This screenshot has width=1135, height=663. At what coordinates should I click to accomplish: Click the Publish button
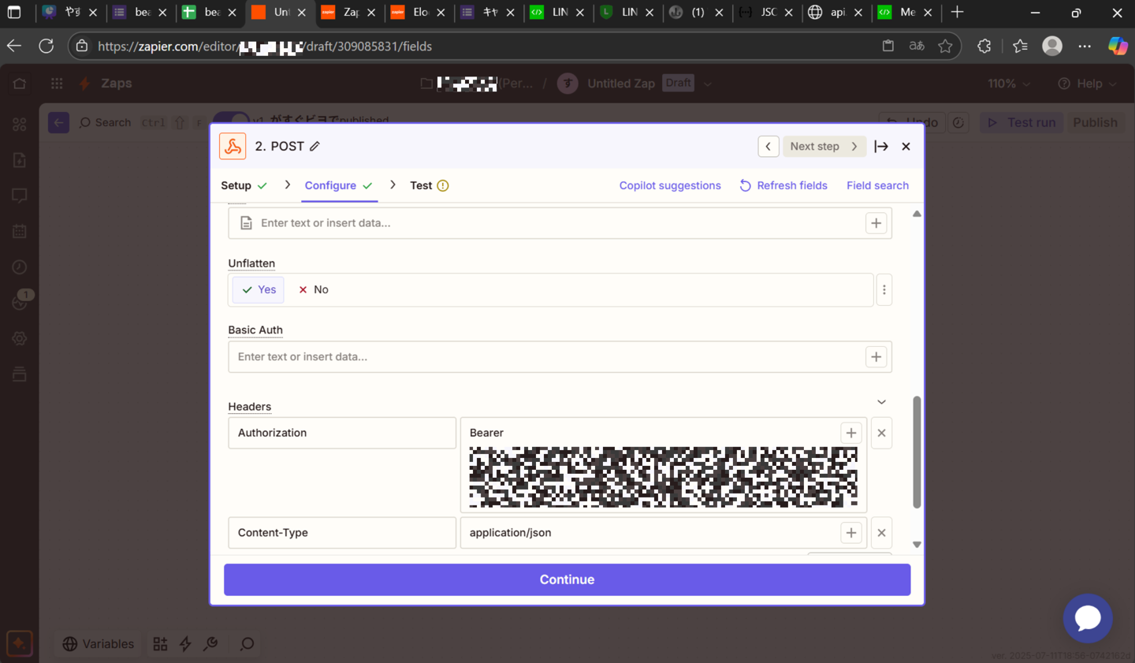coord(1095,123)
